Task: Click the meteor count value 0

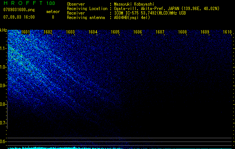Action: [53, 17]
